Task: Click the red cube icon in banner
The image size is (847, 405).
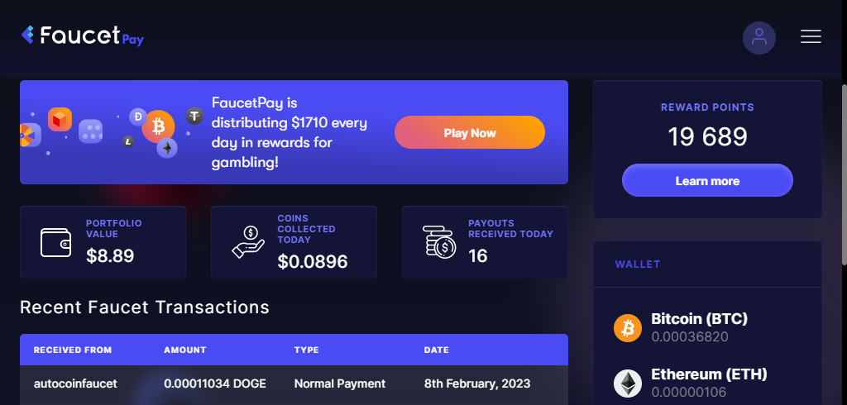Action: click(60, 119)
